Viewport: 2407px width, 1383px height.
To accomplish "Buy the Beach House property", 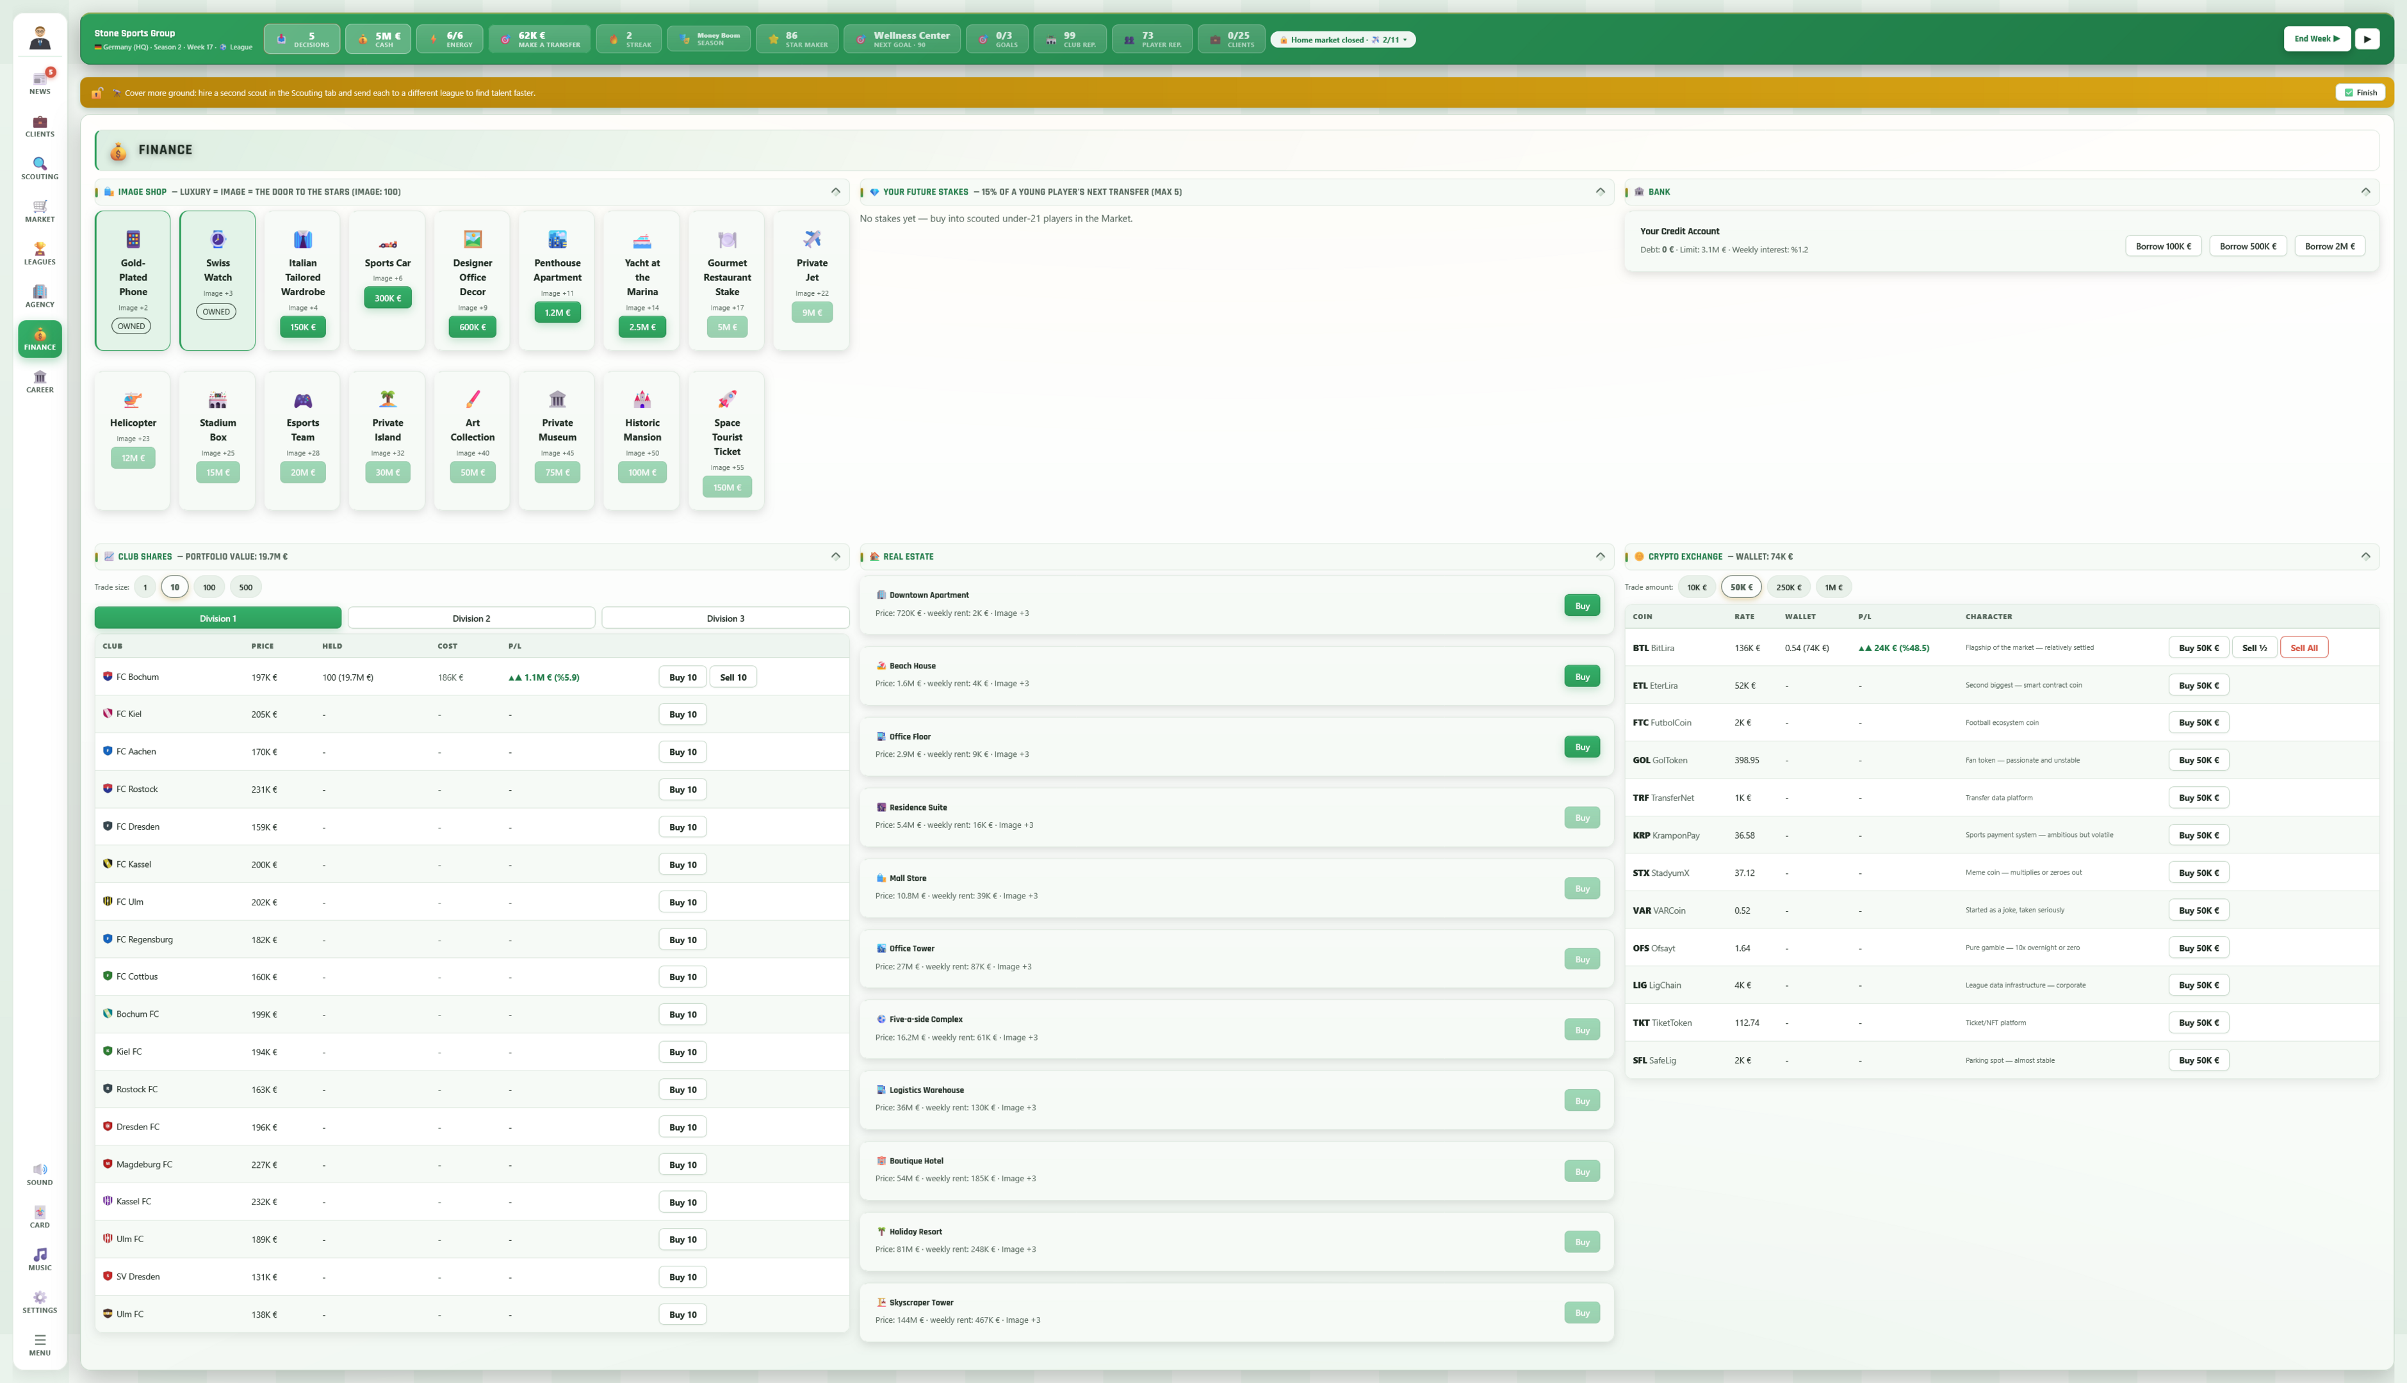I will tap(1581, 676).
